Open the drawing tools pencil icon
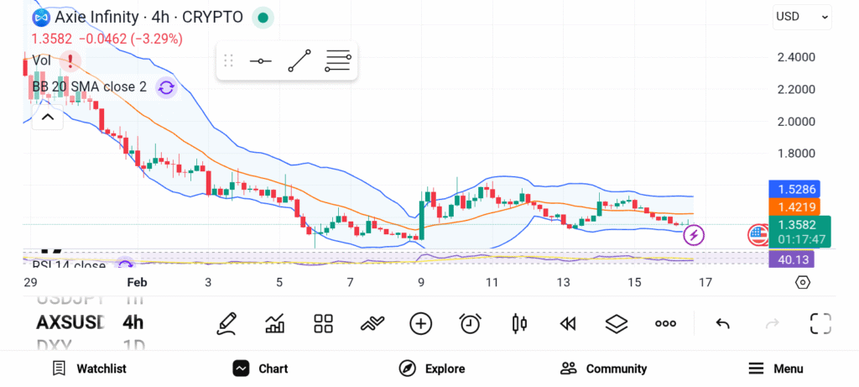The image size is (859, 387). tap(226, 323)
